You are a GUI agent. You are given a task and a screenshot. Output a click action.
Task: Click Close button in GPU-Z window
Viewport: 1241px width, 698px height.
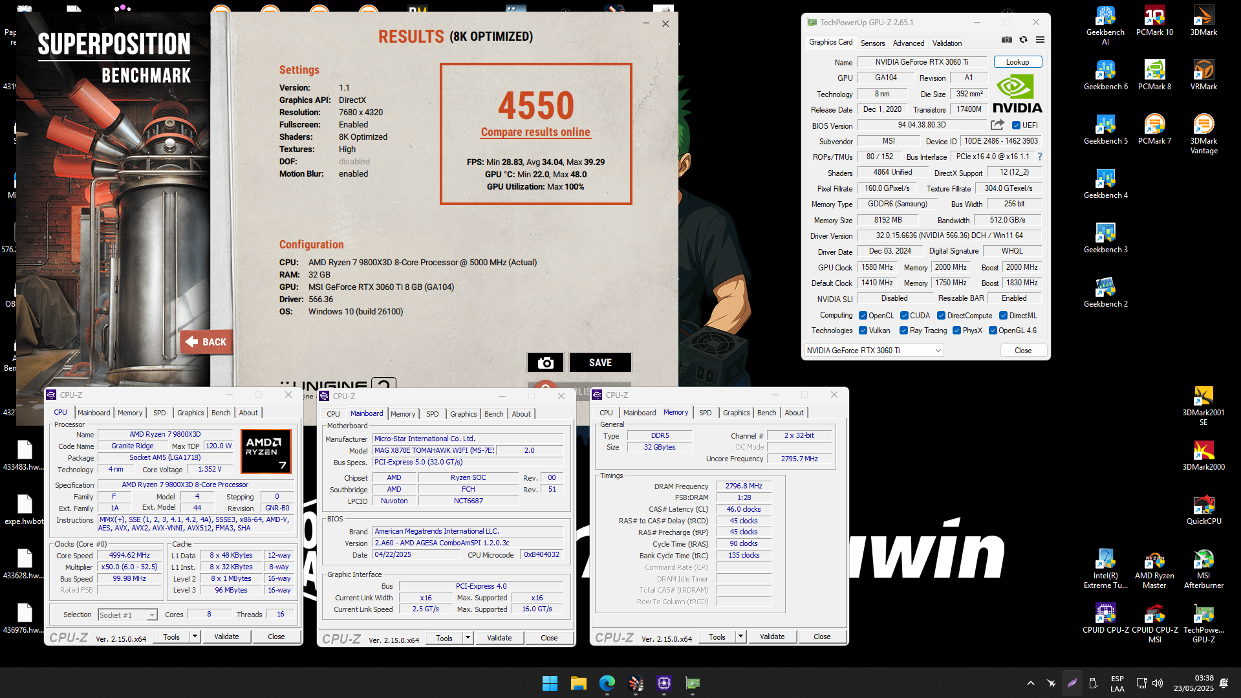[1023, 351]
